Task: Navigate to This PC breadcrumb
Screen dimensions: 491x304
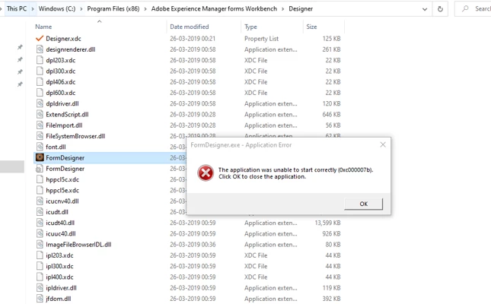Action: 17,9
